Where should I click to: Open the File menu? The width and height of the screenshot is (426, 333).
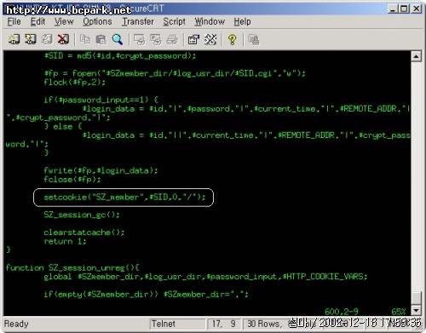tap(14, 21)
